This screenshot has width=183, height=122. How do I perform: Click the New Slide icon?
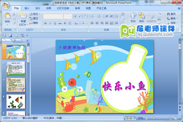[x=23, y=16]
